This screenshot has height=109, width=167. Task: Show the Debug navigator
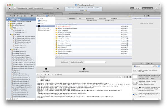(x=25, y=16)
